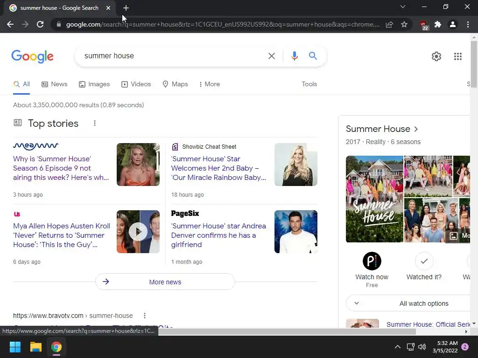Click the bravotv.com summer-house URL
Screen dimensions: 478x358
[x=73, y=316]
